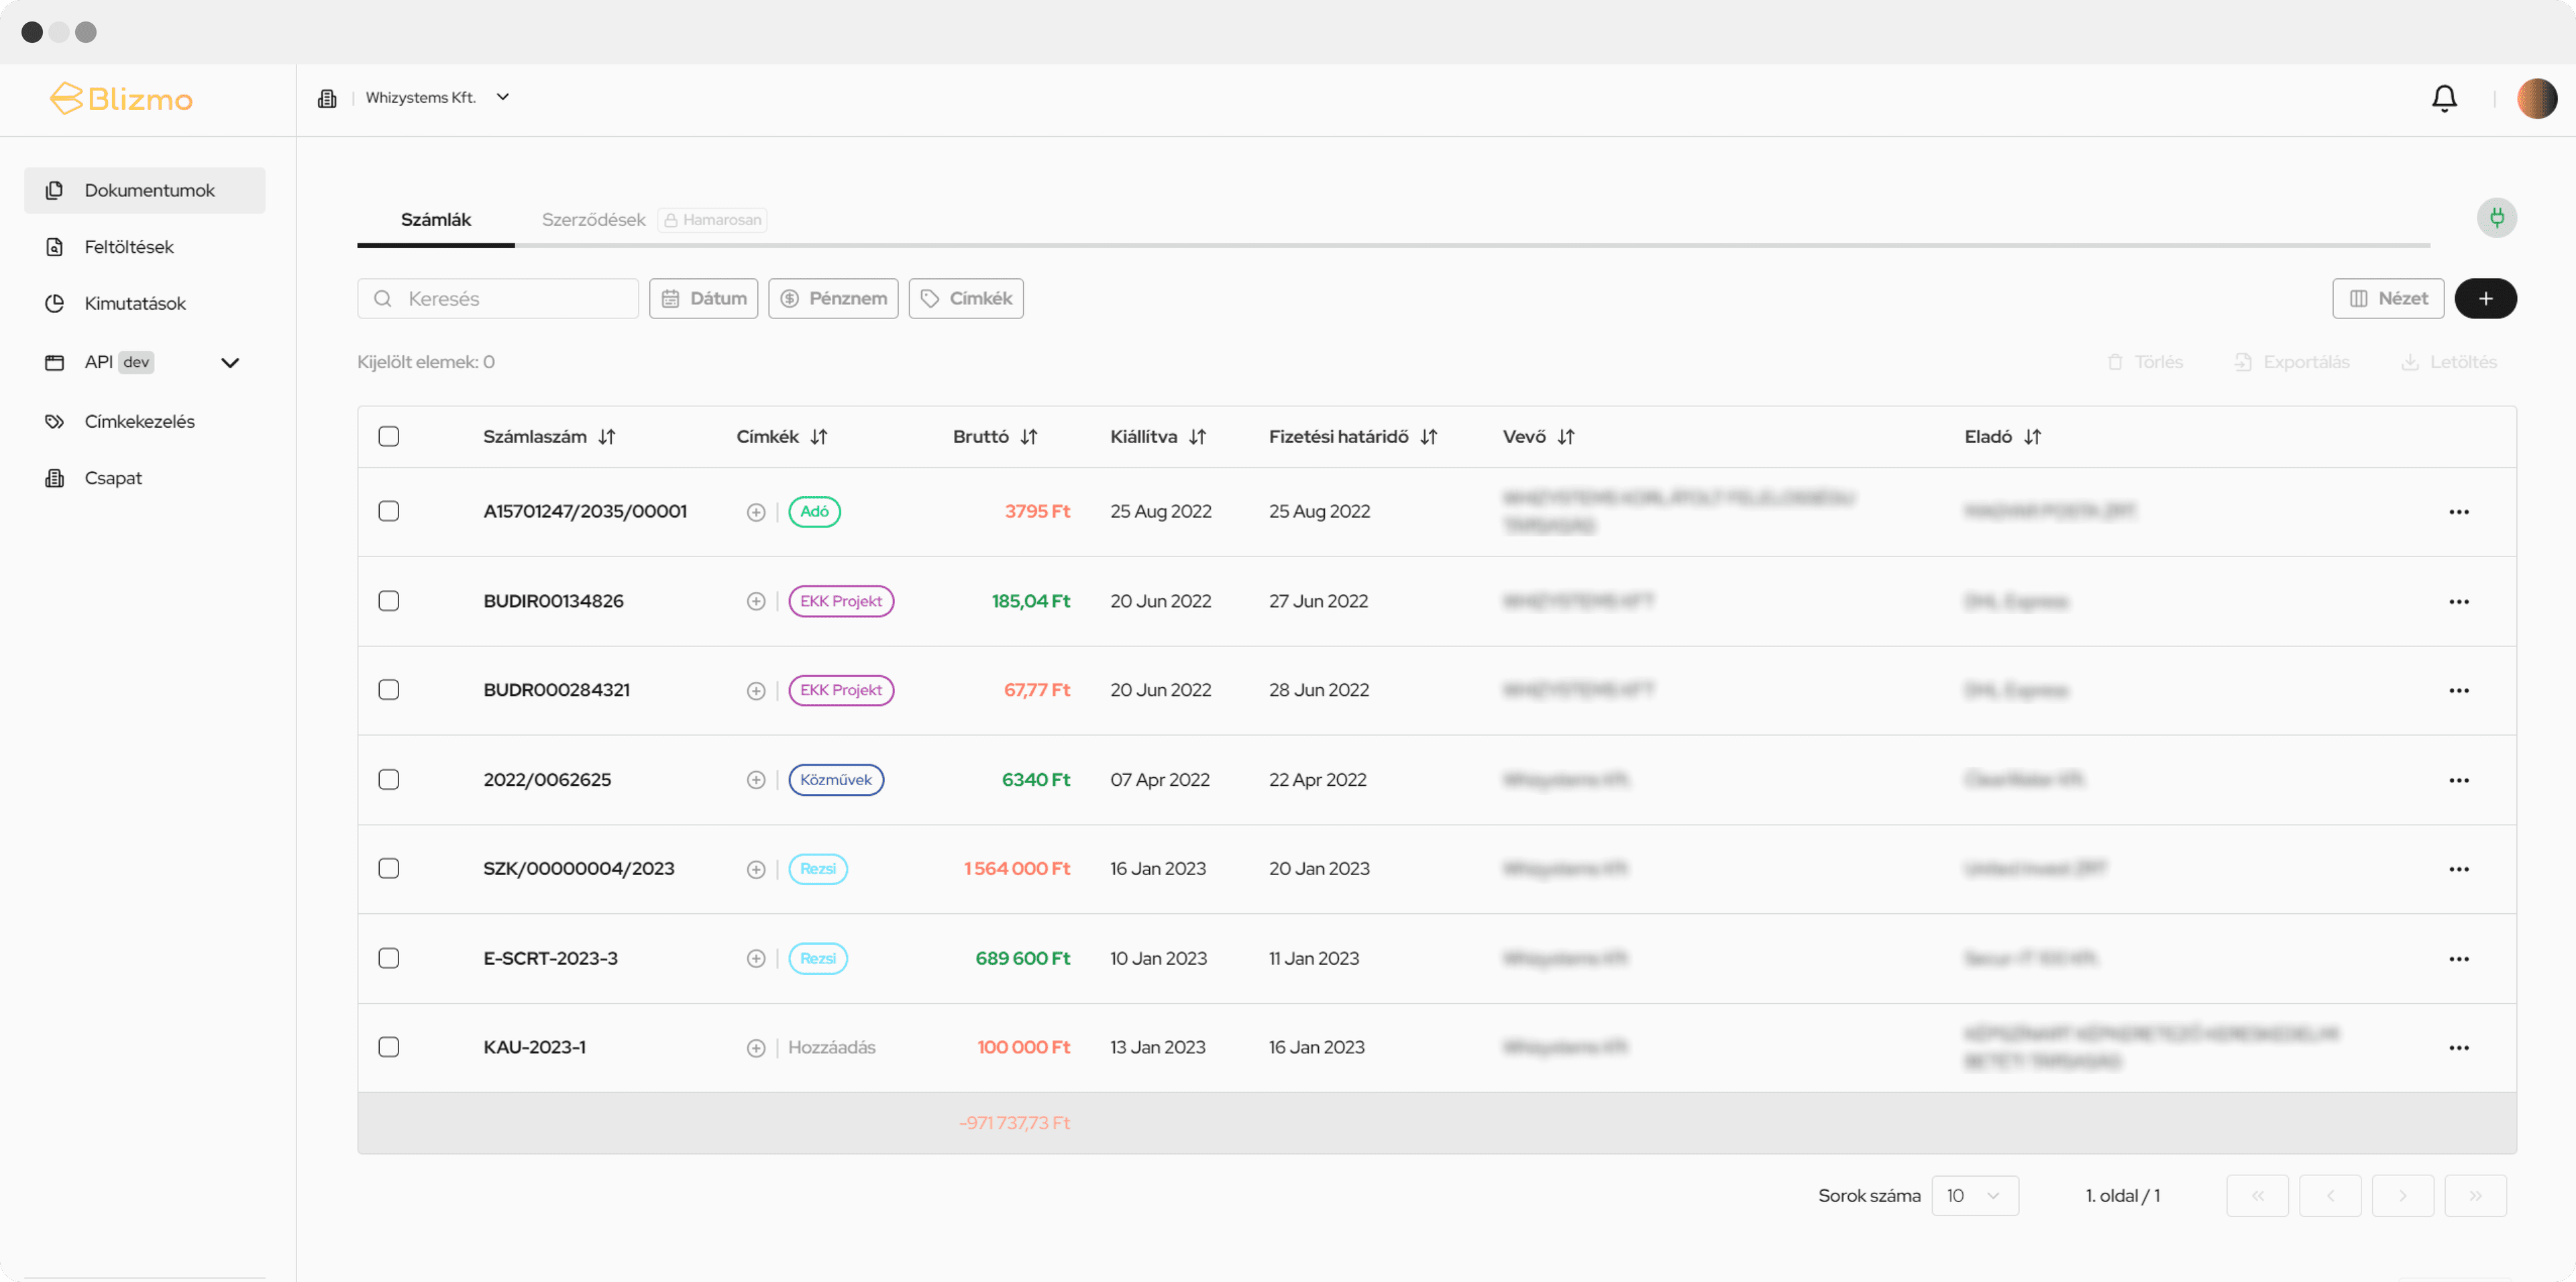
Task: Click the Törlés delete button
Action: (2145, 361)
